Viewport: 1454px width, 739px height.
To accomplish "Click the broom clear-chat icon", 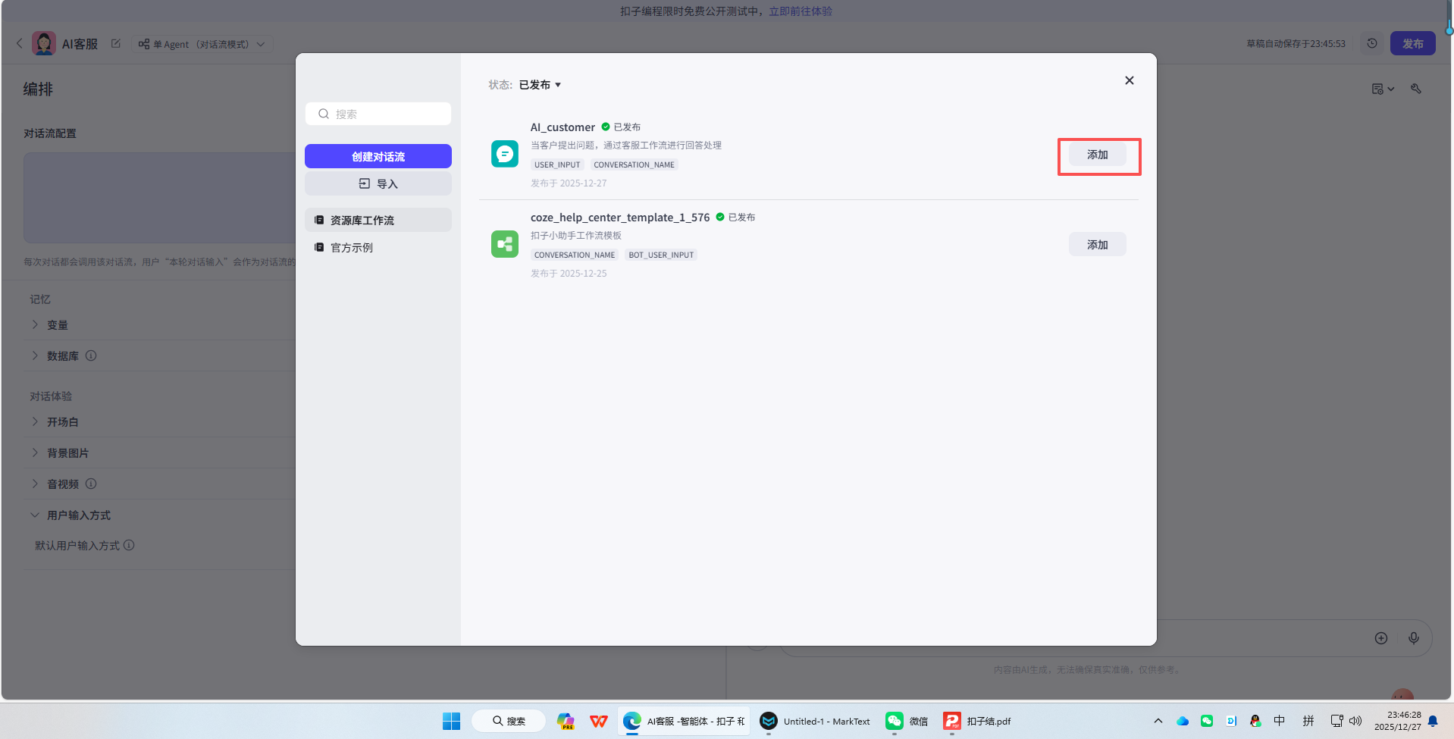I will click(1415, 89).
